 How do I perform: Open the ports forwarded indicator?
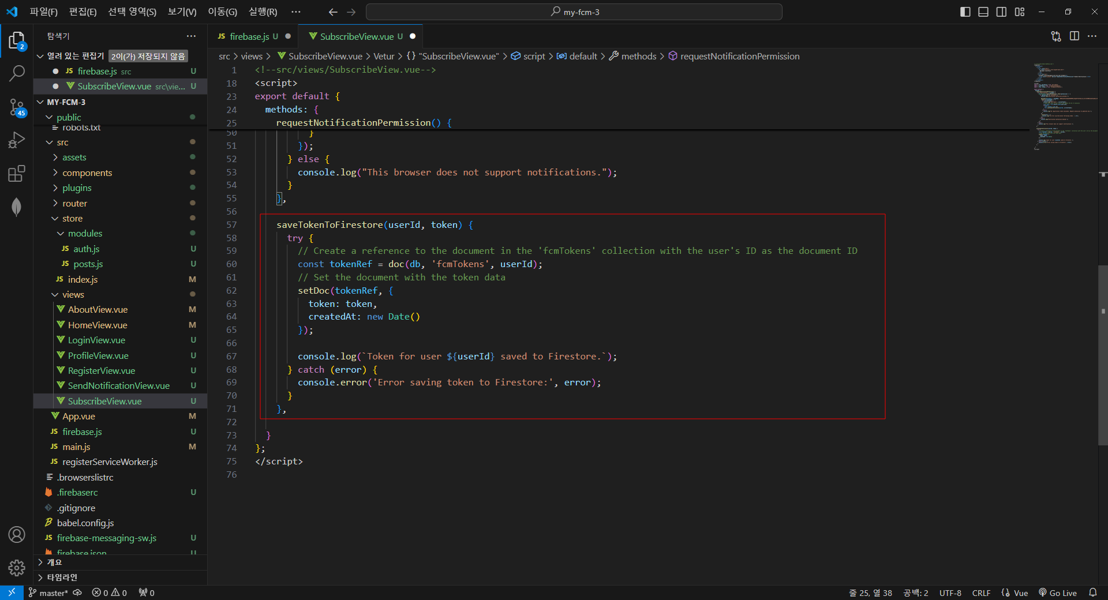click(147, 592)
